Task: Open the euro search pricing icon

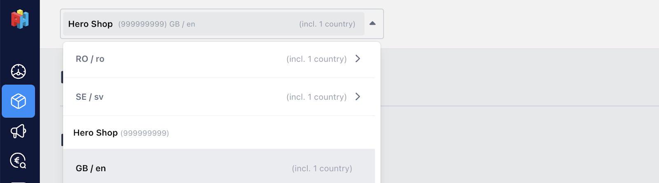Action: click(x=18, y=160)
